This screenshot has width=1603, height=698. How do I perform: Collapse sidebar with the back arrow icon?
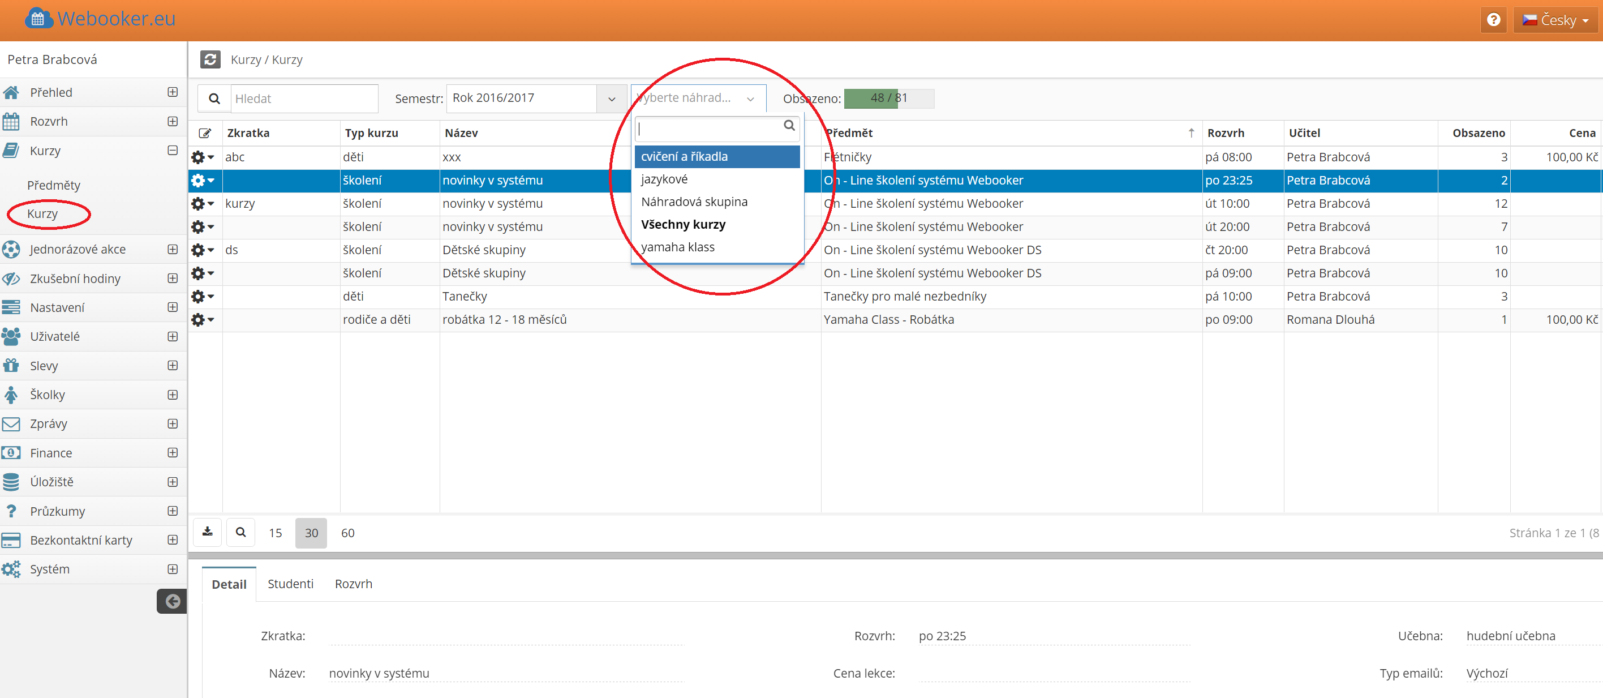click(x=173, y=601)
